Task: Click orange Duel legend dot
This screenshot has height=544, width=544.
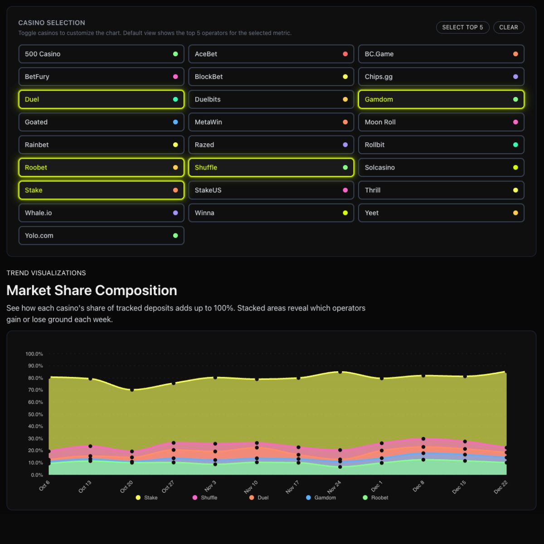Action: [x=252, y=497]
